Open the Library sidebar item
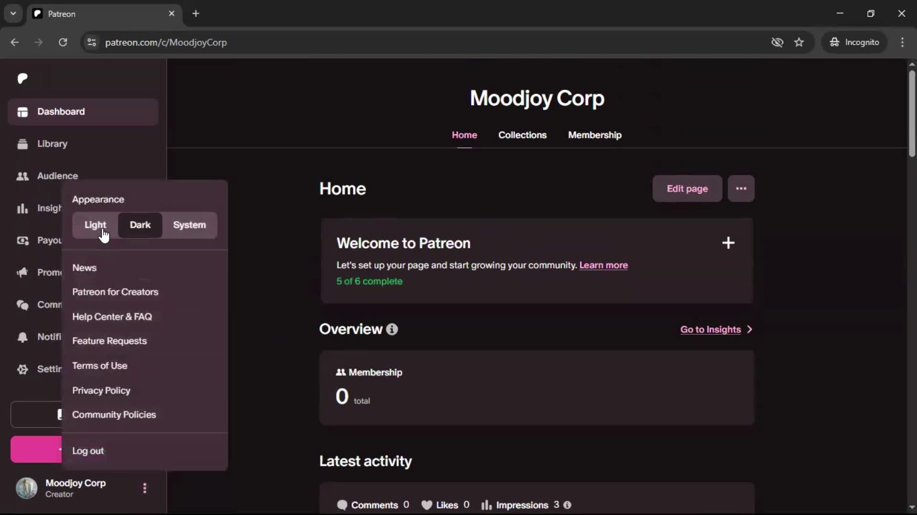Image resolution: width=917 pixels, height=515 pixels. (x=83, y=144)
